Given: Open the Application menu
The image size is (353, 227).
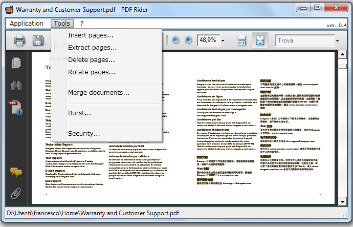Looking at the screenshot, I should [27, 24].
